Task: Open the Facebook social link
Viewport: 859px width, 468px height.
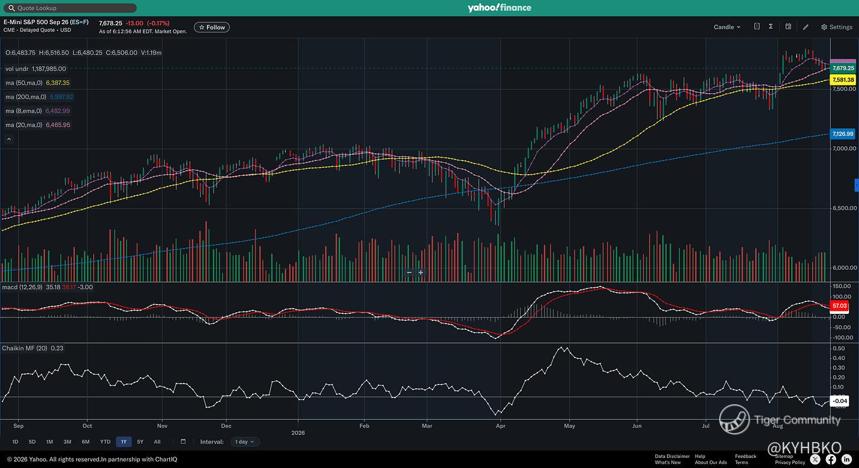Action: (831, 459)
